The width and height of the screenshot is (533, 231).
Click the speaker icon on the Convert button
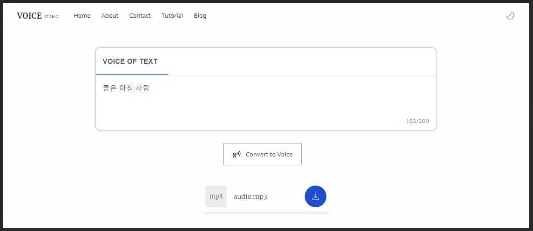236,154
